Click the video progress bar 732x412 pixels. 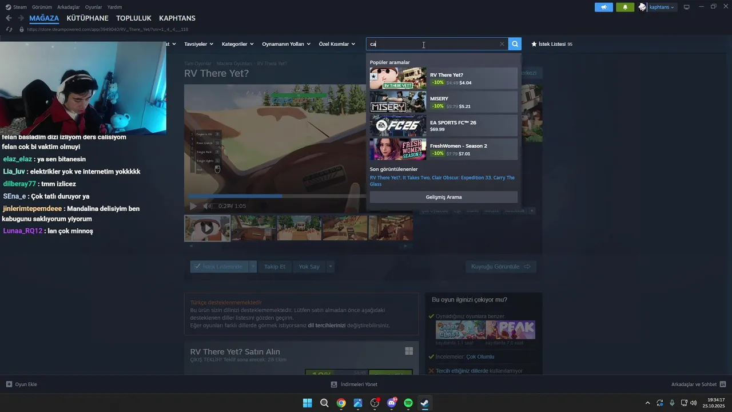click(277, 196)
